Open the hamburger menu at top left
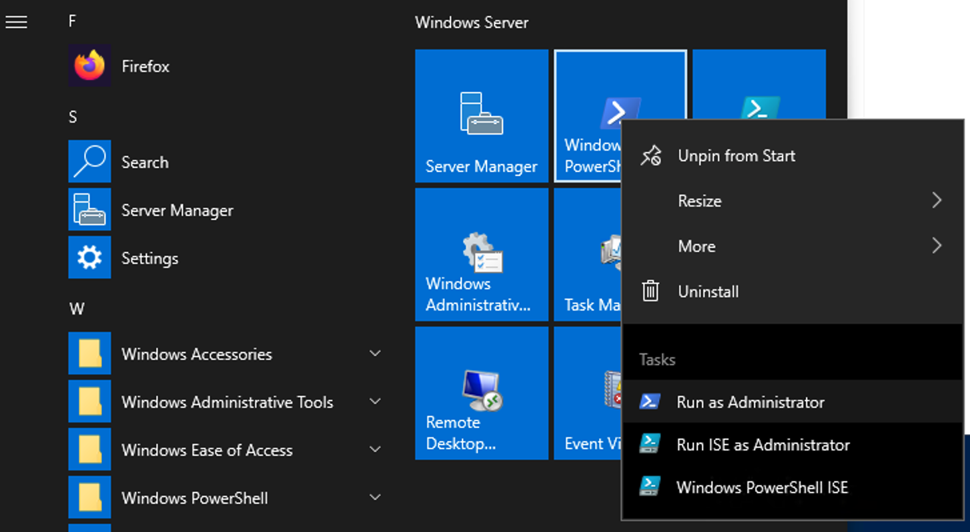This screenshot has height=532, width=970. [x=16, y=22]
